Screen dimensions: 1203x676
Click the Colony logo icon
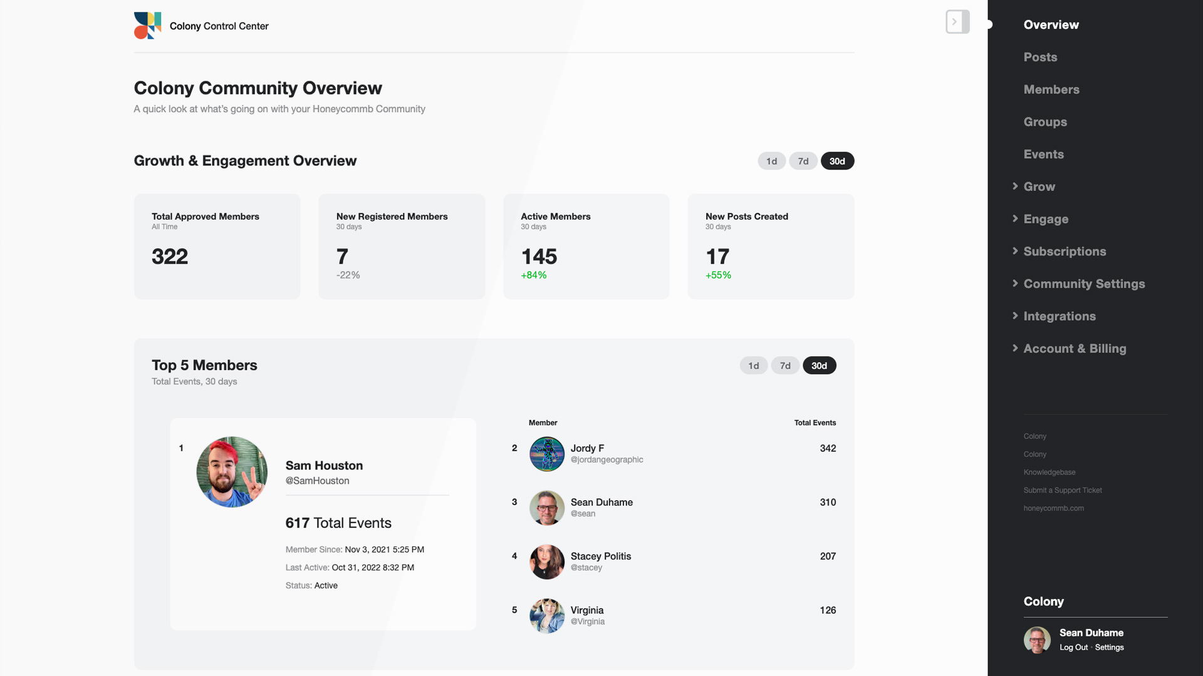[x=147, y=26]
